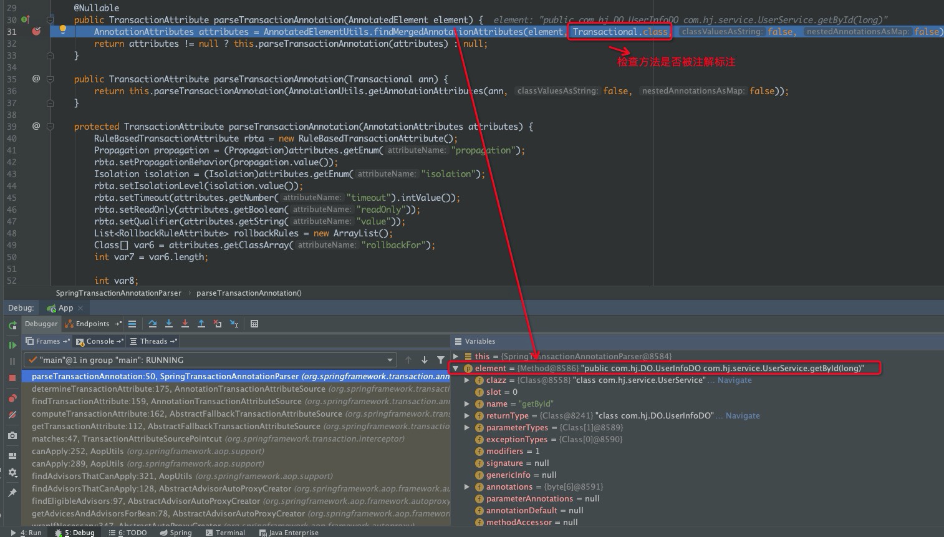Viewport: 944px width, 537px height.
Task: Click the Run to Cursor icon
Action: [234, 324]
